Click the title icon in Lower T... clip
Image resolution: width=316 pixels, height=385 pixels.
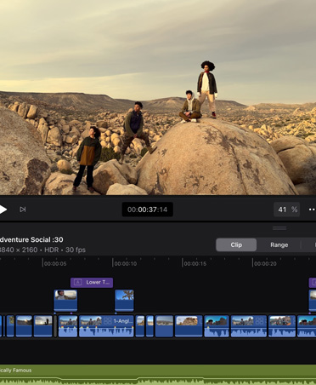coord(77,283)
